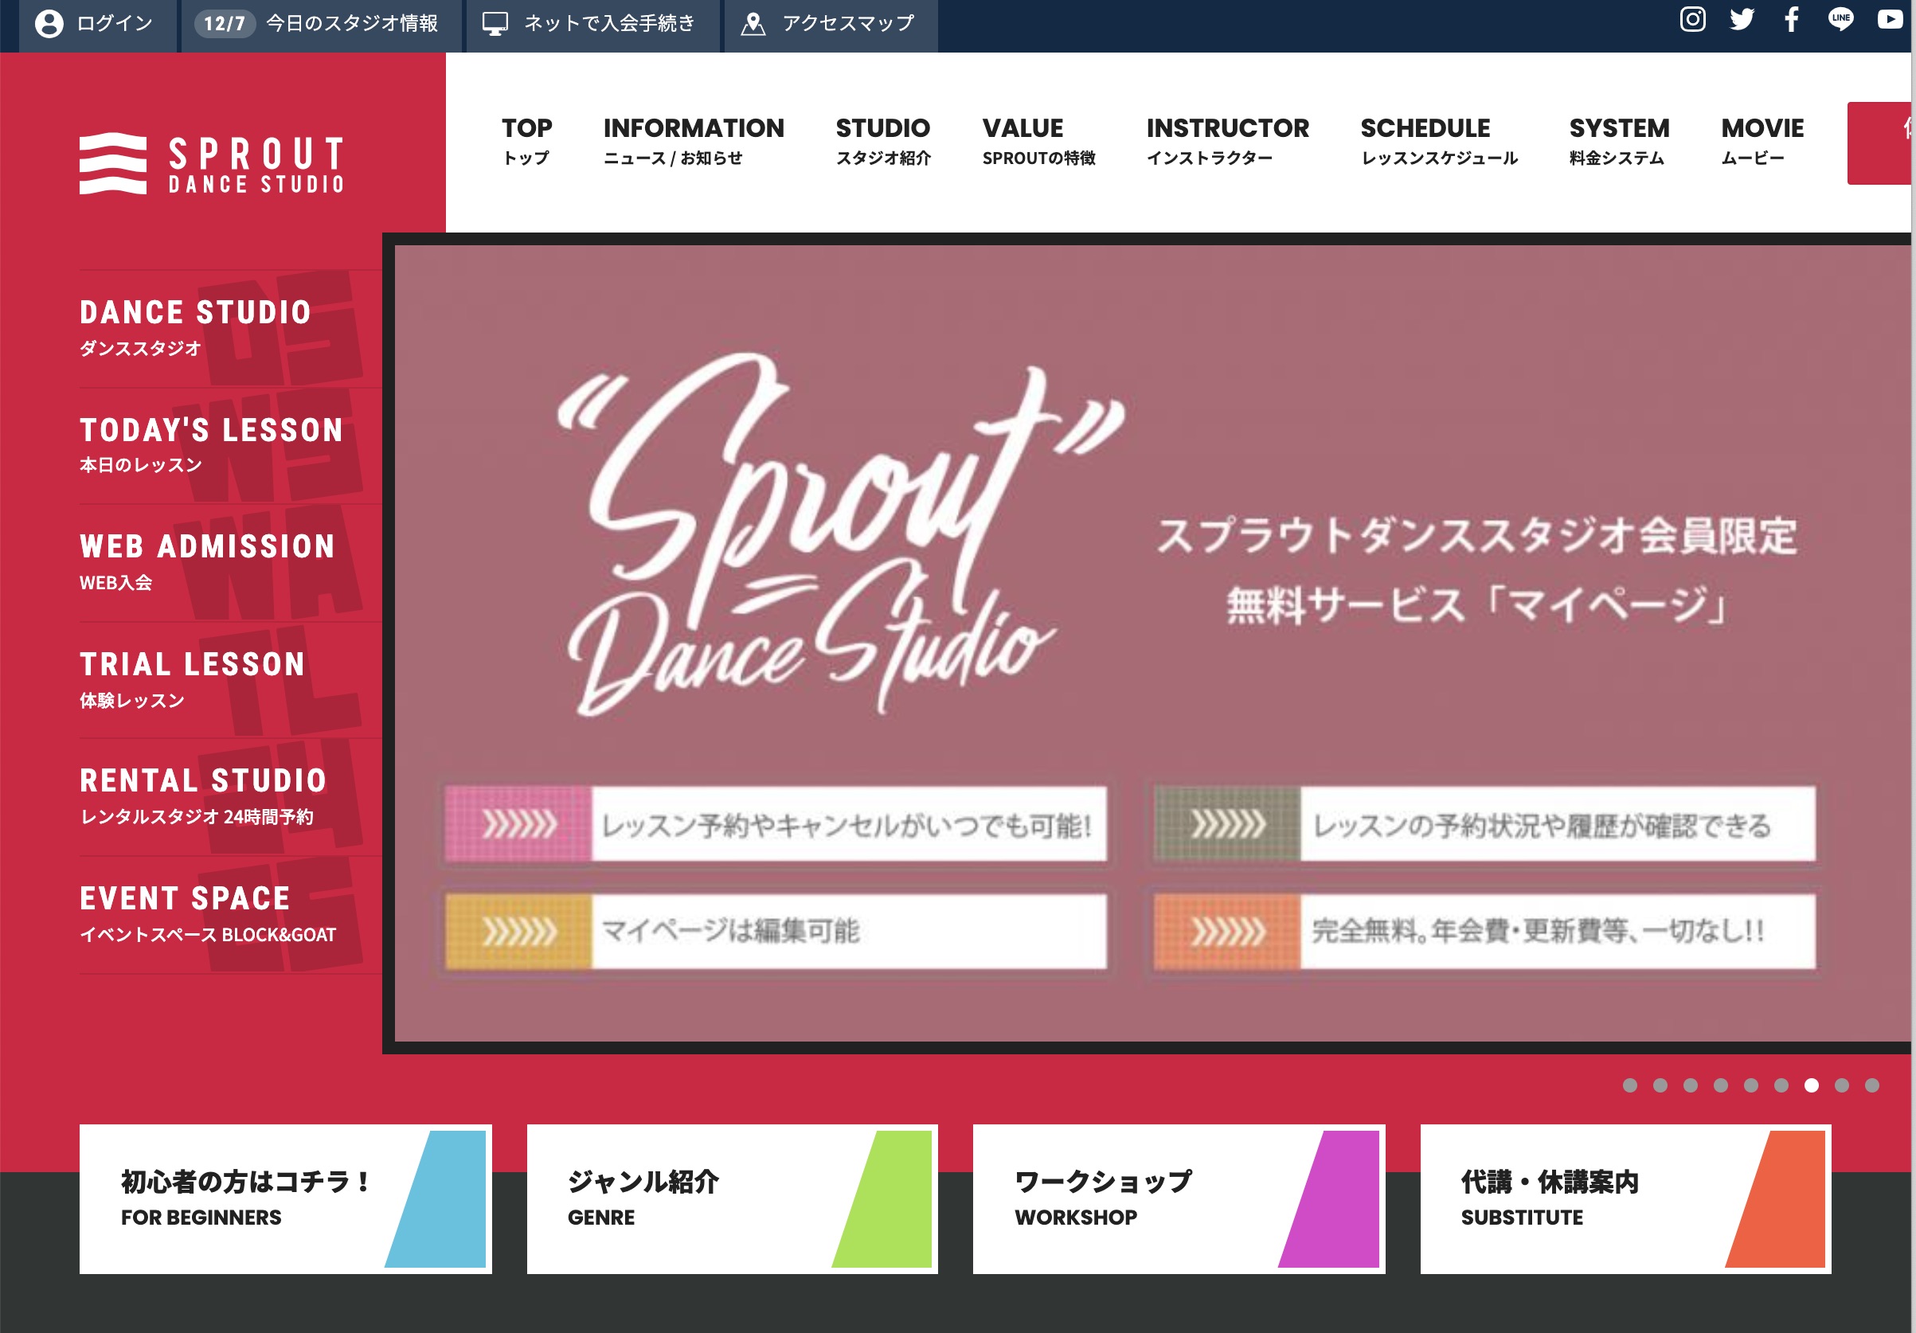Click the 12/7 date badge
The image size is (1916, 1333).
click(x=225, y=23)
